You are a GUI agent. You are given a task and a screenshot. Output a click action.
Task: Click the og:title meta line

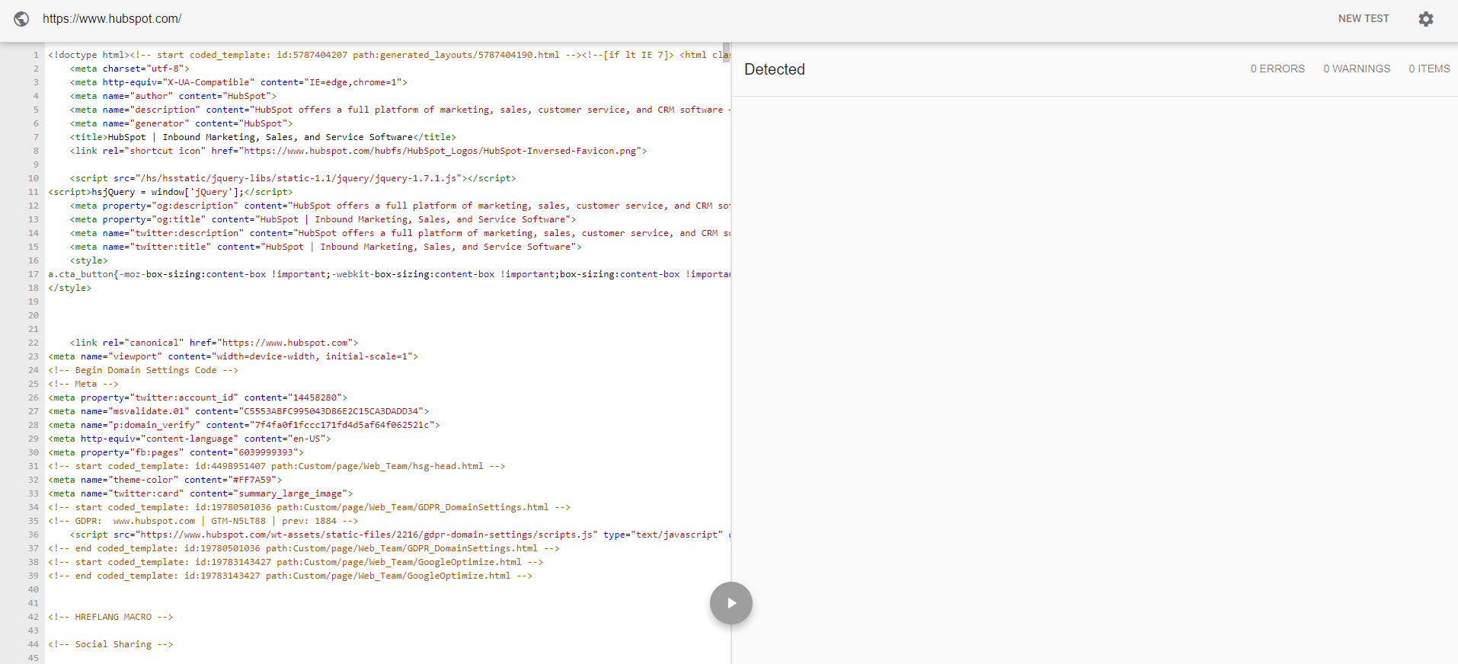(323, 219)
